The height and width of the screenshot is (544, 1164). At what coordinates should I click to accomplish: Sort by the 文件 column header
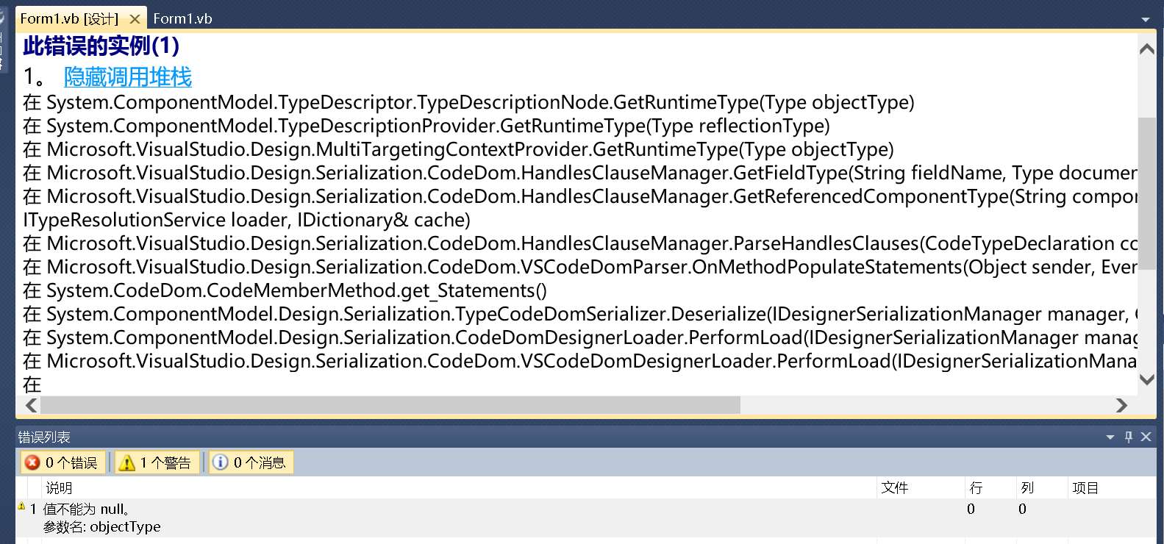(x=895, y=487)
